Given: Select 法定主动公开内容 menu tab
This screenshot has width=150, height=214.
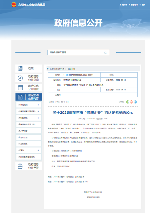Looking at the screenshot, I should [29, 97].
